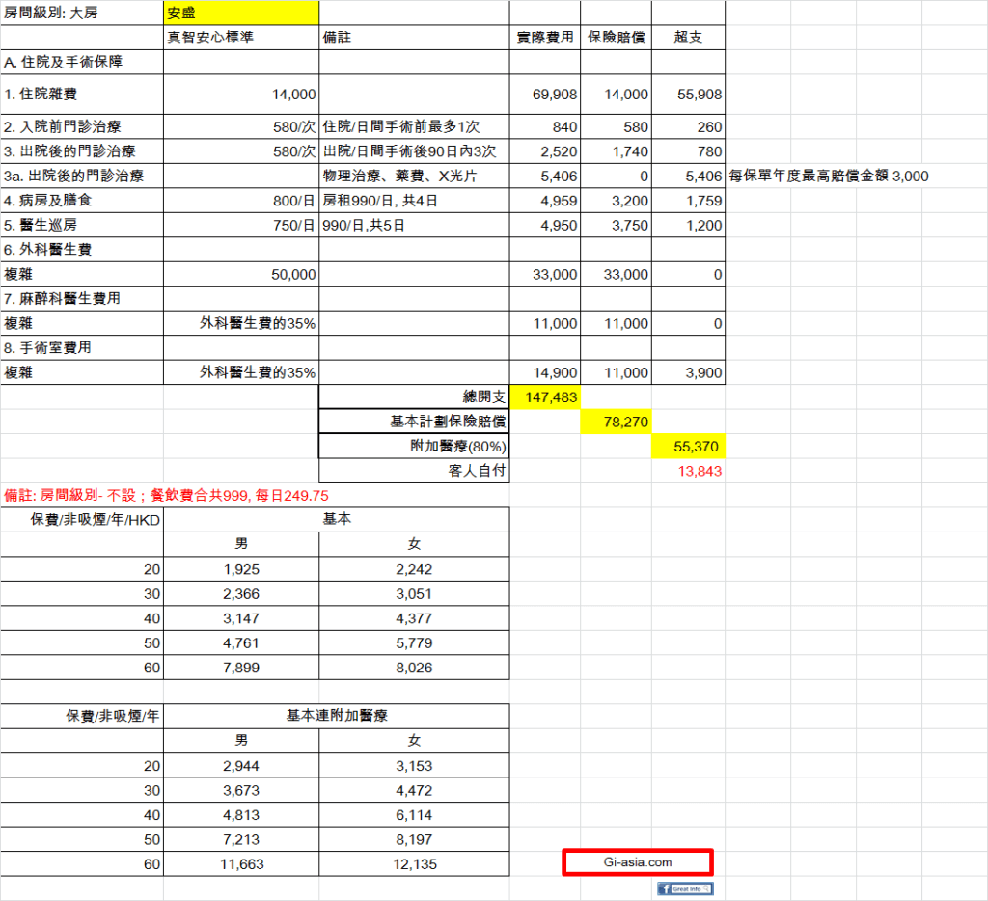Click the red 備註: 房間級別 note line
The width and height of the screenshot is (988, 901).
point(166,495)
